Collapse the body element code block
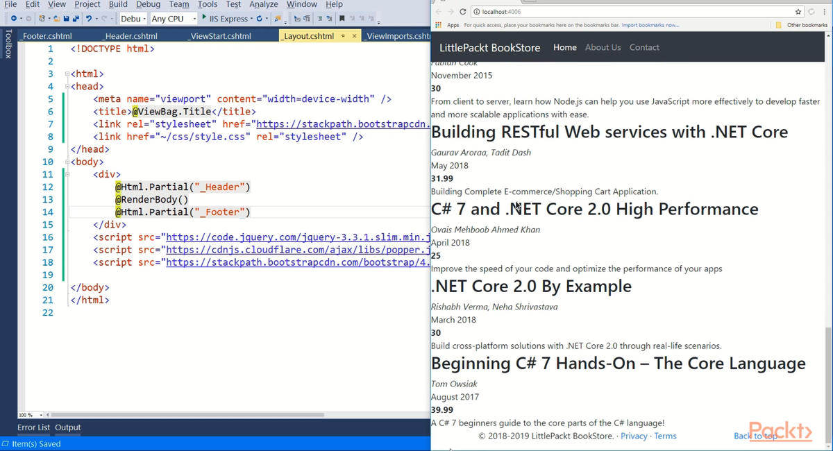 [x=67, y=162]
